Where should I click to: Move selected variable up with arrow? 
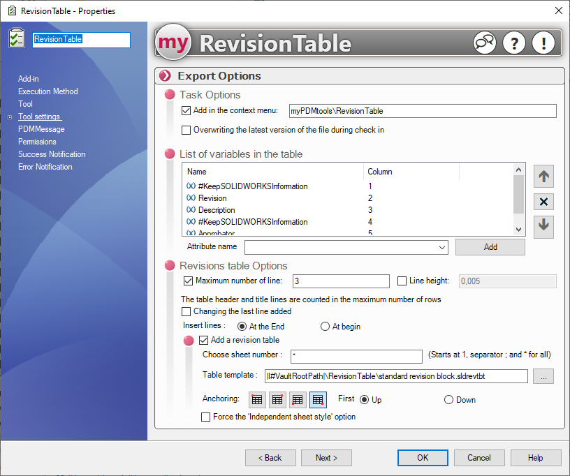pos(543,177)
